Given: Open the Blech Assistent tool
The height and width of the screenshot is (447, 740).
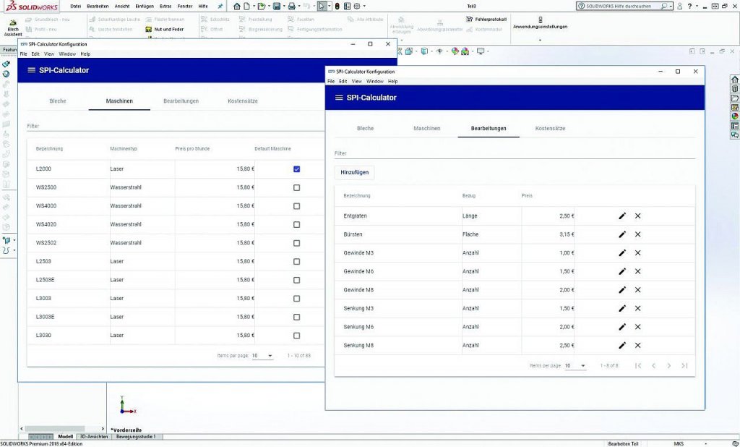Looking at the screenshot, I should click(x=13, y=27).
